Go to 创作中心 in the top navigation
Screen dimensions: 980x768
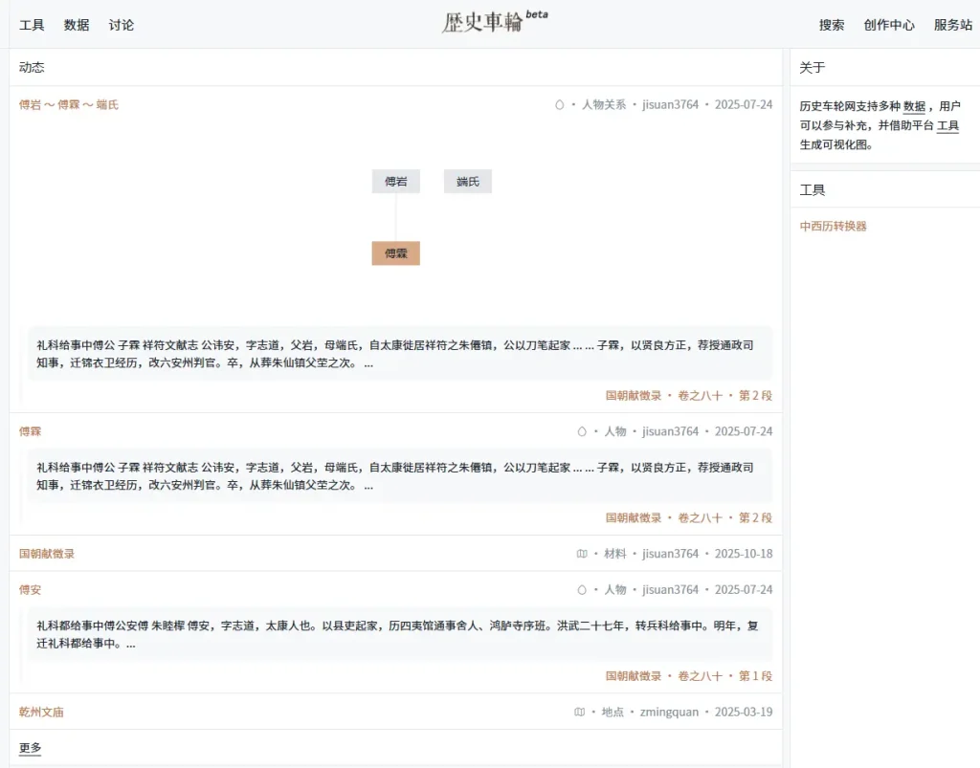click(889, 25)
